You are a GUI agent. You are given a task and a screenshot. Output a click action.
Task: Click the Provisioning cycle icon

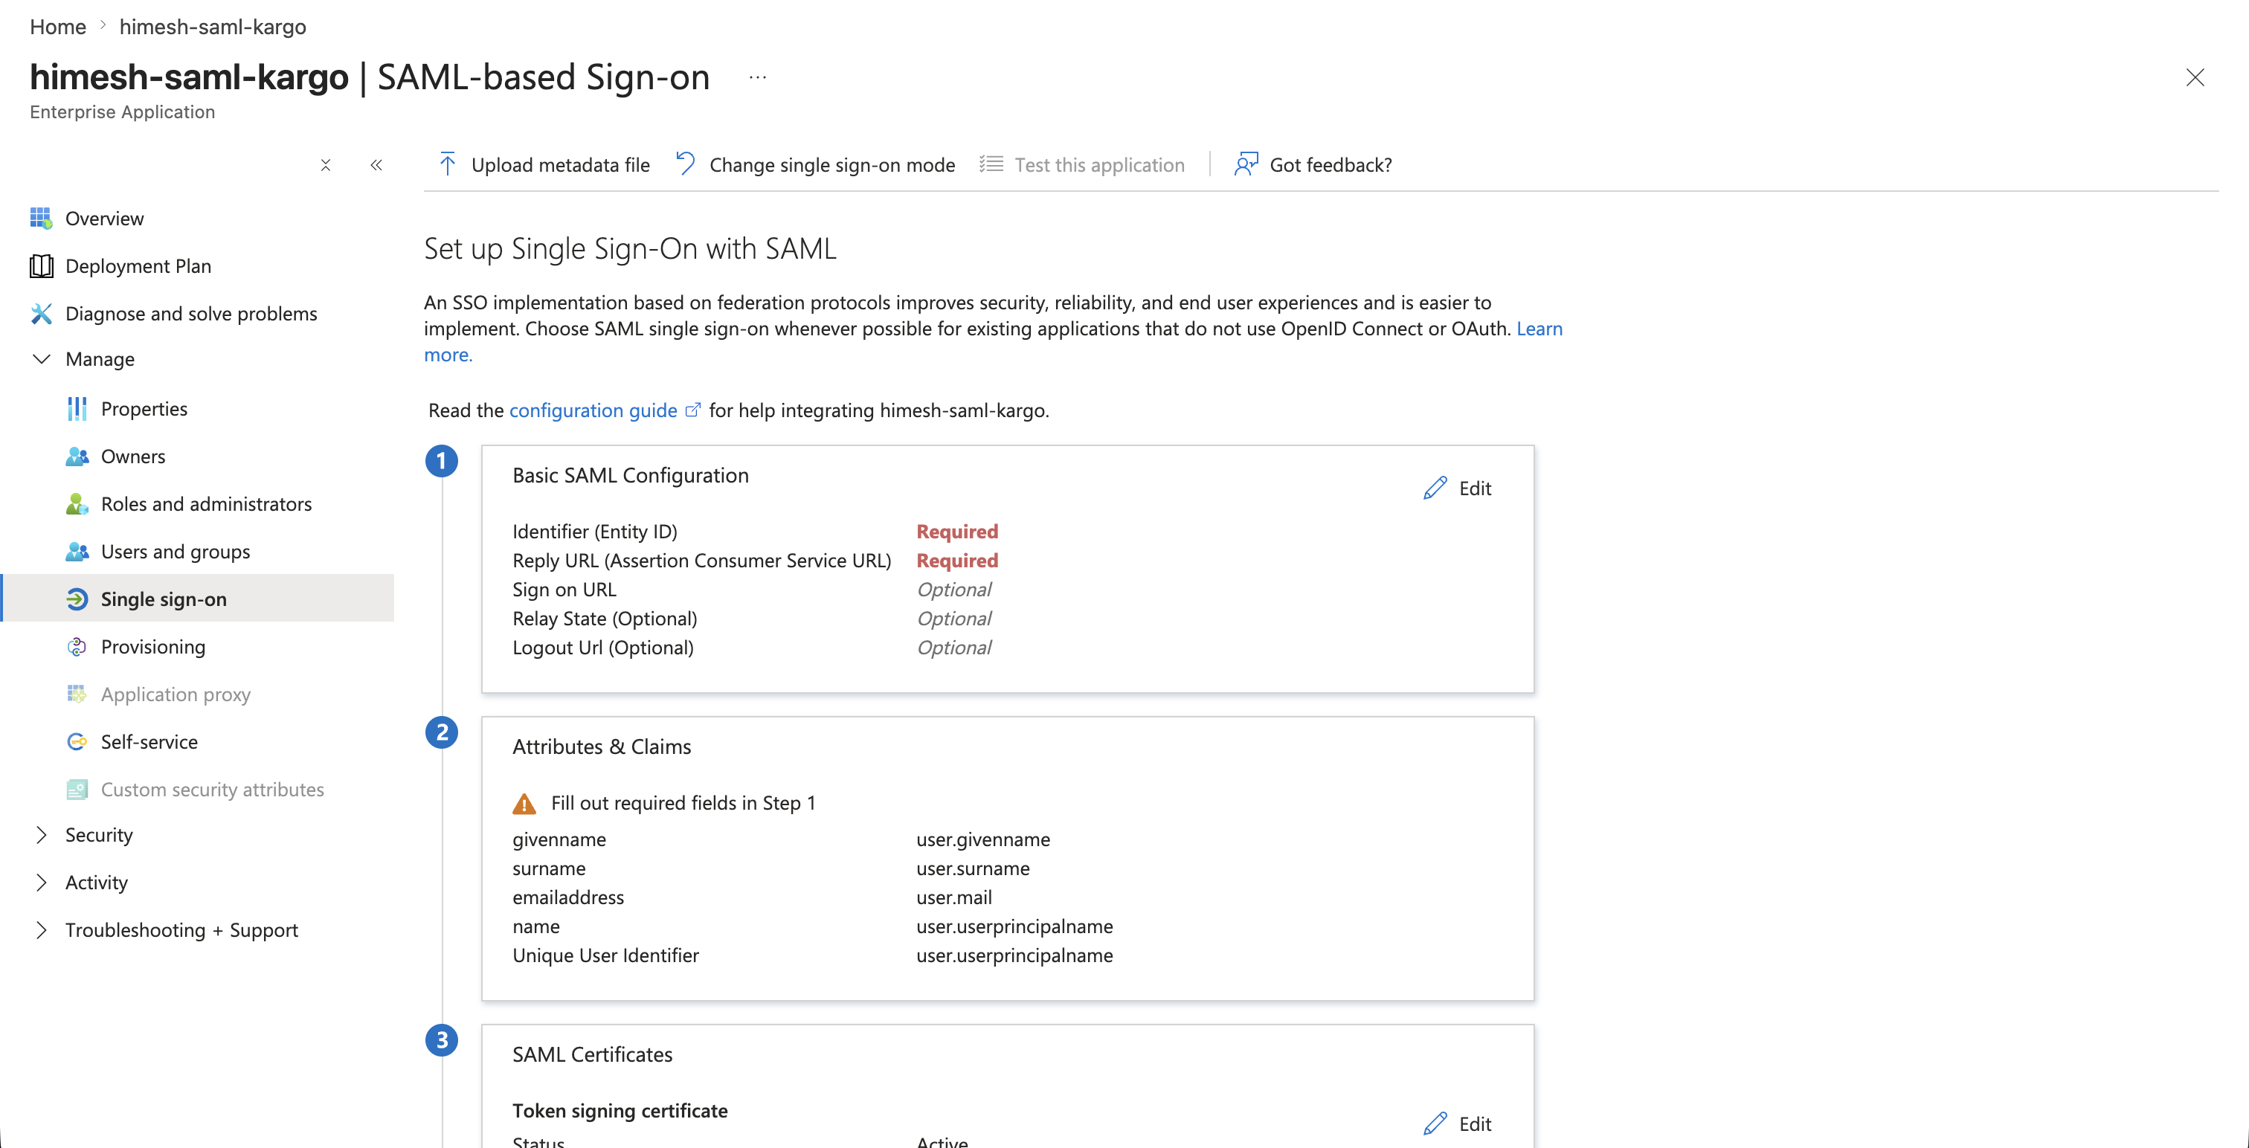(77, 647)
